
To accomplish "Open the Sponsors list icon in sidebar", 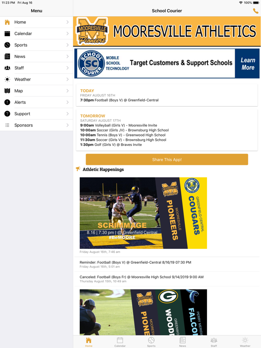I will point(7,125).
